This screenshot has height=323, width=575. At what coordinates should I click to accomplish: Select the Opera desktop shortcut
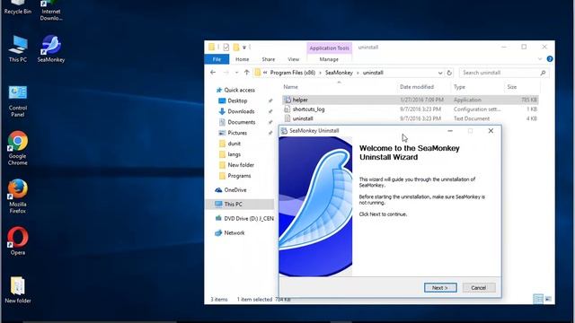pos(18,240)
